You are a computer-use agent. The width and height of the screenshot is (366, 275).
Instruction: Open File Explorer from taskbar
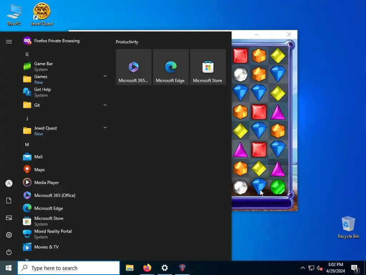(129, 268)
